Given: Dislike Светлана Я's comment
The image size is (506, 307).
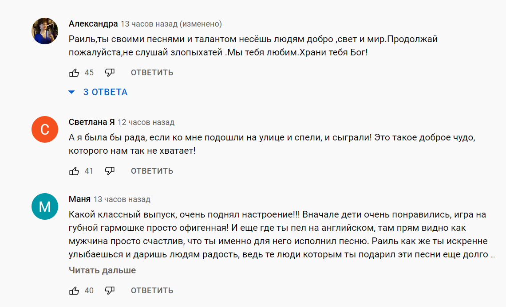Looking at the screenshot, I should (110, 171).
